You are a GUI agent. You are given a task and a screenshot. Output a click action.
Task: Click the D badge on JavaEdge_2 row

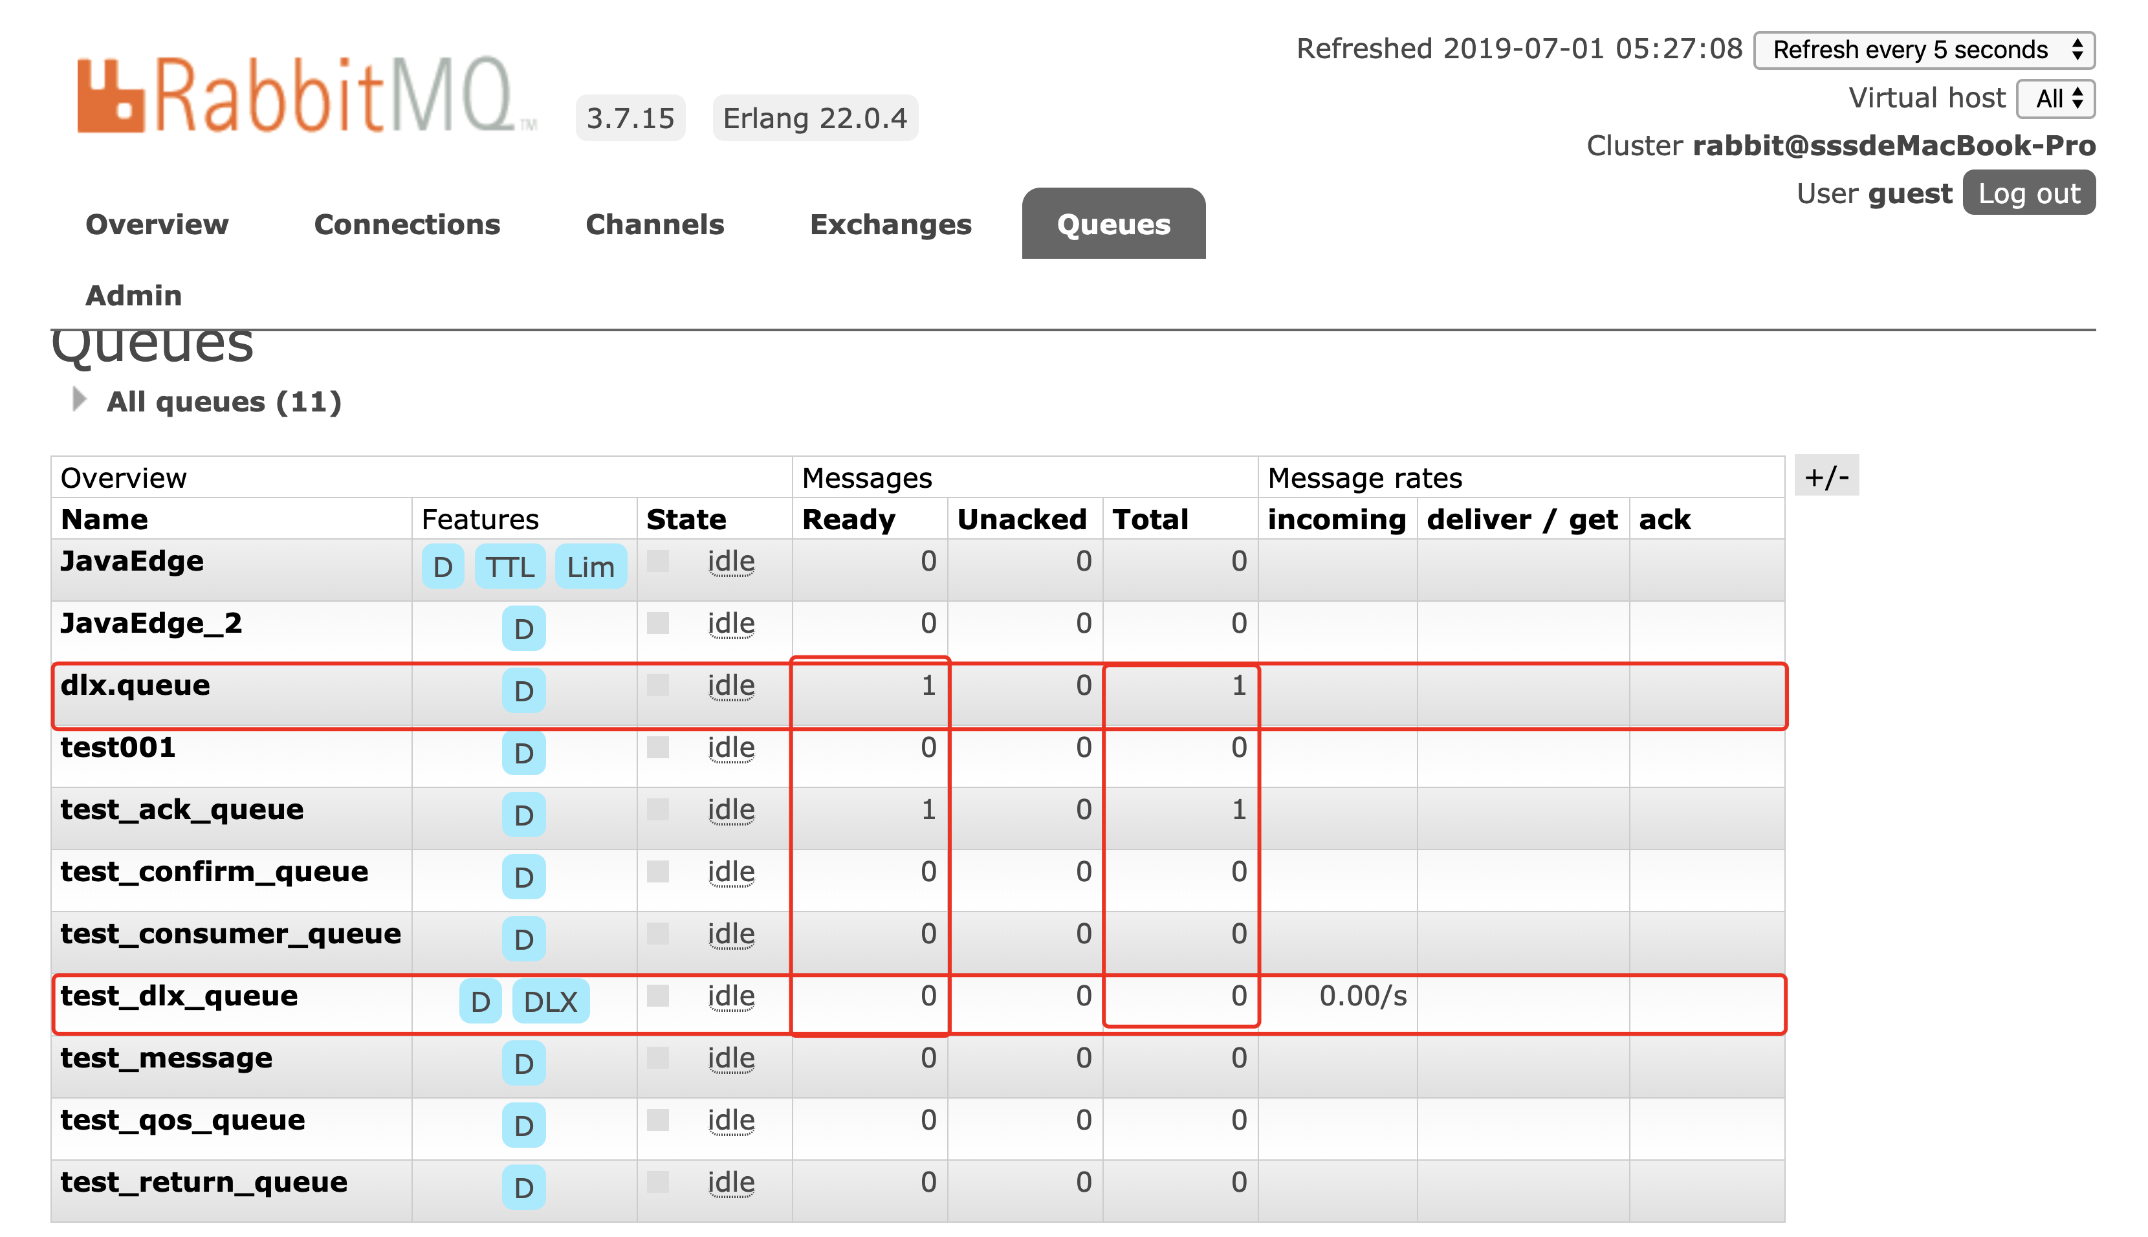523,629
